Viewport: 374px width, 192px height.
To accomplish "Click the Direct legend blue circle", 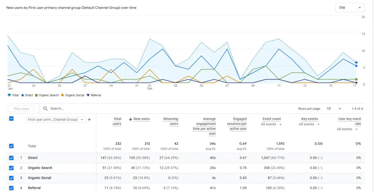I will point(23,95).
